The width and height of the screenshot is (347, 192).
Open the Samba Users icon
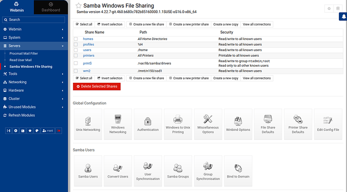click(88, 171)
